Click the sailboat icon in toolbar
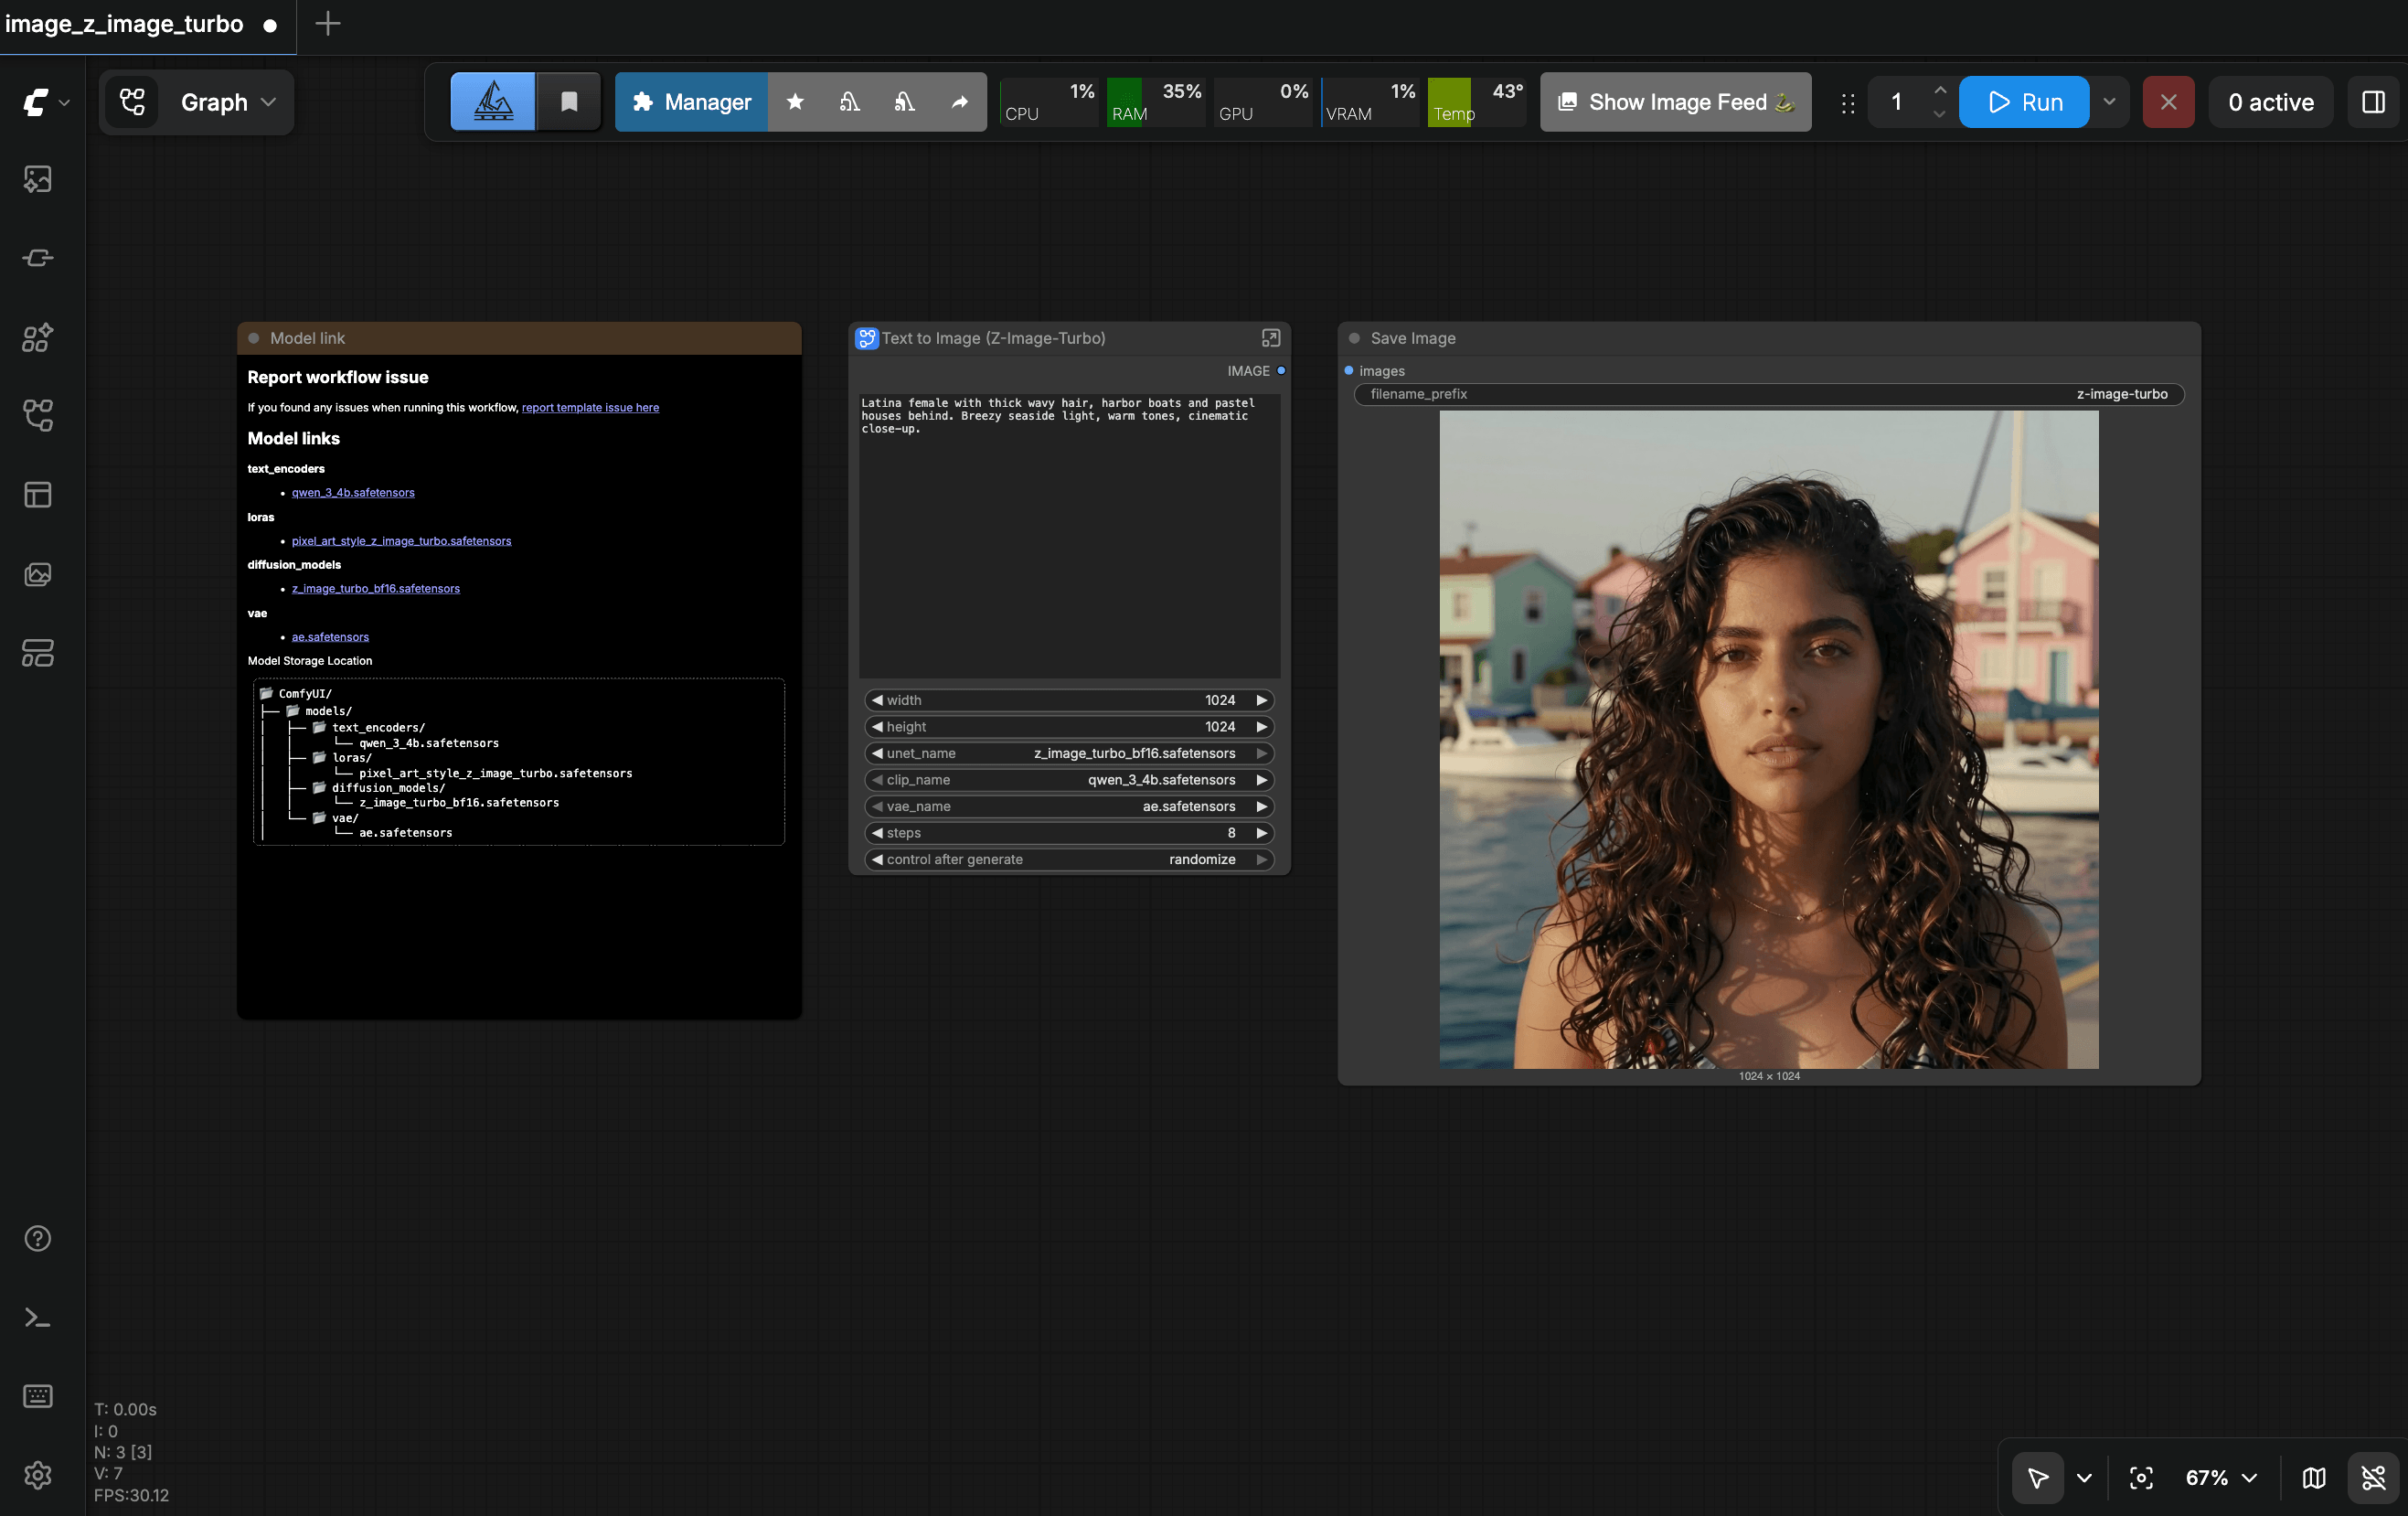2408x1516 pixels. tap(493, 102)
